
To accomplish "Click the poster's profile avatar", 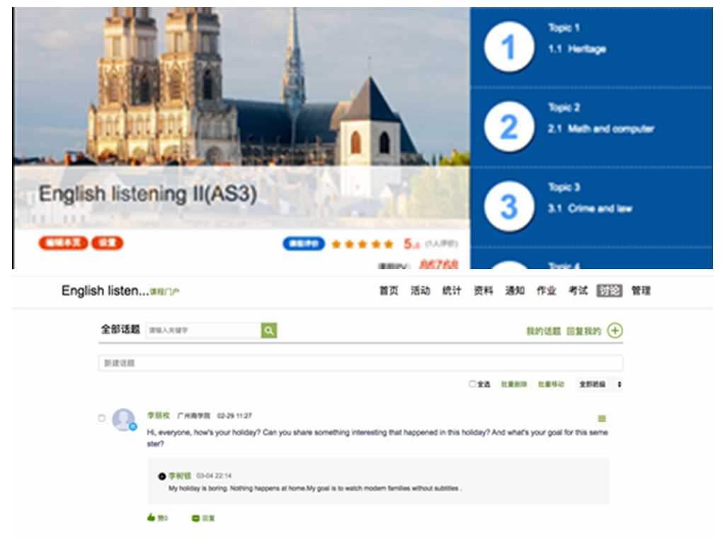I will (124, 419).
